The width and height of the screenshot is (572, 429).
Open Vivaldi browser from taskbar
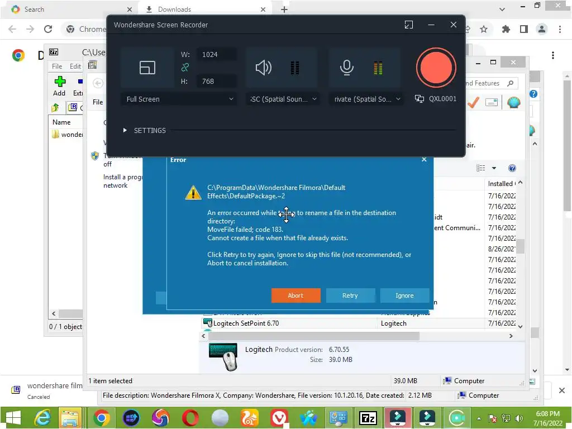[279, 418]
